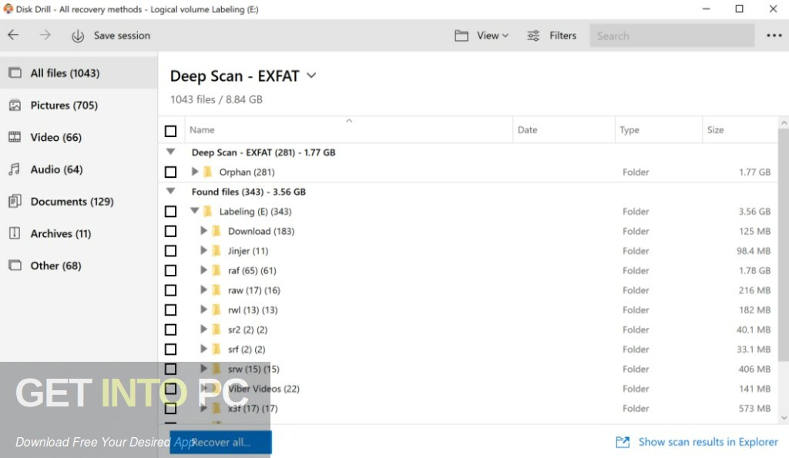Image resolution: width=789 pixels, height=458 pixels.
Task: Click the Audio music note icon
Action: coord(15,169)
